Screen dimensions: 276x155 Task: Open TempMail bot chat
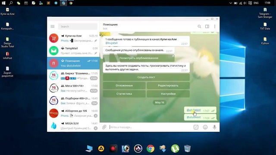[73, 51]
